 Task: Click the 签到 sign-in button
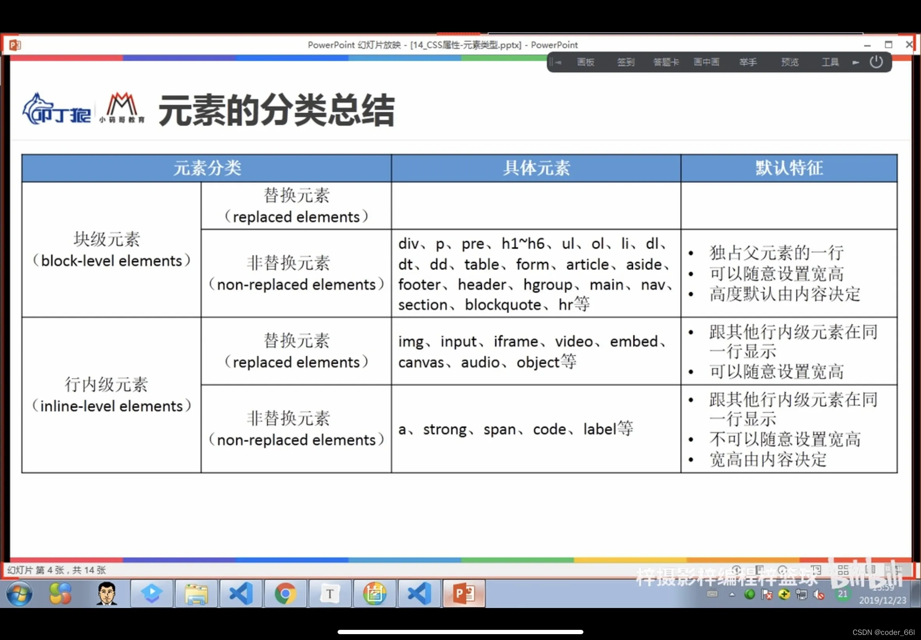(x=626, y=62)
